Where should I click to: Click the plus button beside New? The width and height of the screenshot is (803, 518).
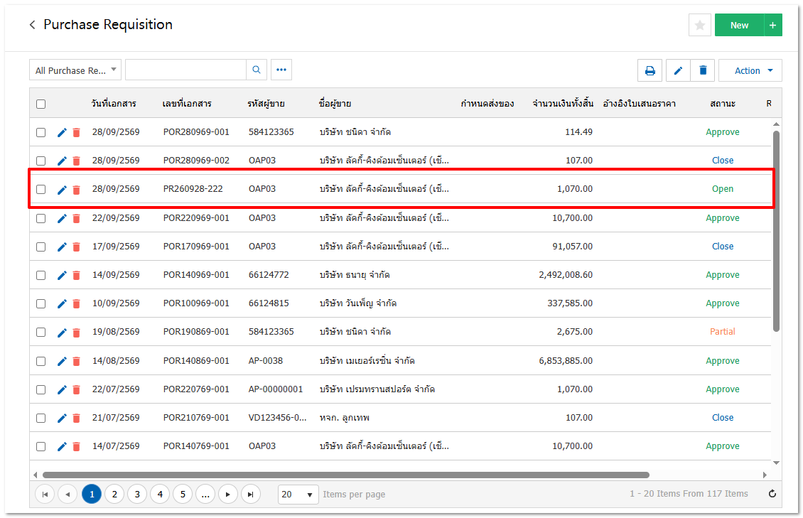coord(772,25)
